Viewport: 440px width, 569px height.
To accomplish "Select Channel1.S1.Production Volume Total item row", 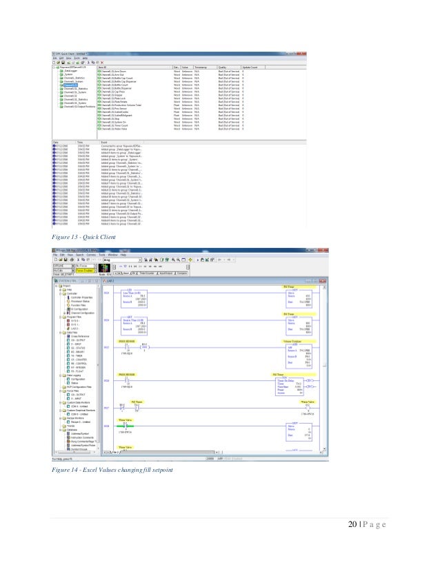I will (170, 105).
